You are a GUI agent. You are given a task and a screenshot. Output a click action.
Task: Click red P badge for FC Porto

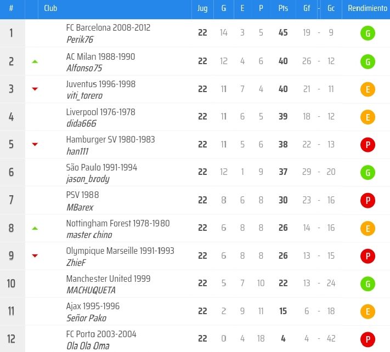[368, 339]
